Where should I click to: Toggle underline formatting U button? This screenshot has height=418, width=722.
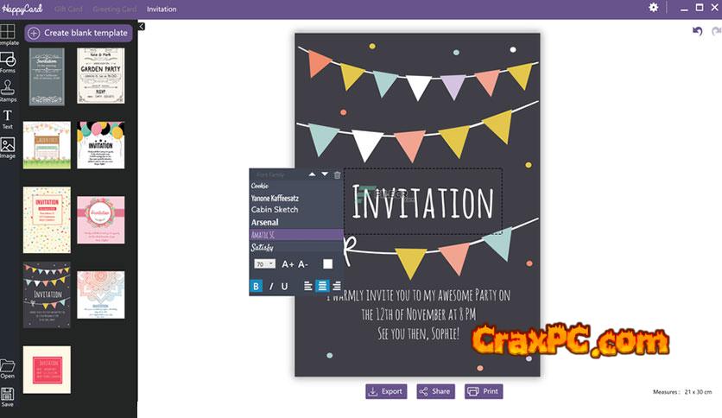click(284, 286)
